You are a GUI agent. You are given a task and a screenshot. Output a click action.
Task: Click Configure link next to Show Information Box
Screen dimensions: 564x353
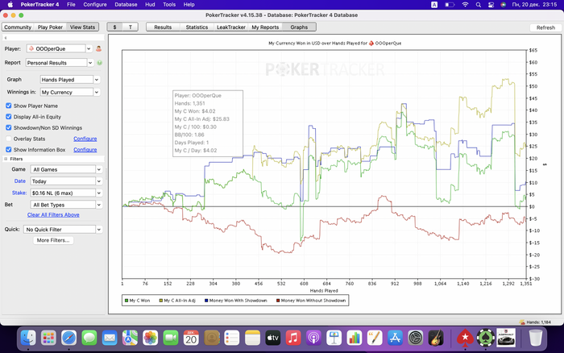pyautogui.click(x=85, y=149)
